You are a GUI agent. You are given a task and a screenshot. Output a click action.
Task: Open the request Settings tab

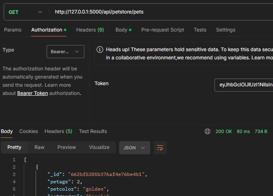point(226,30)
